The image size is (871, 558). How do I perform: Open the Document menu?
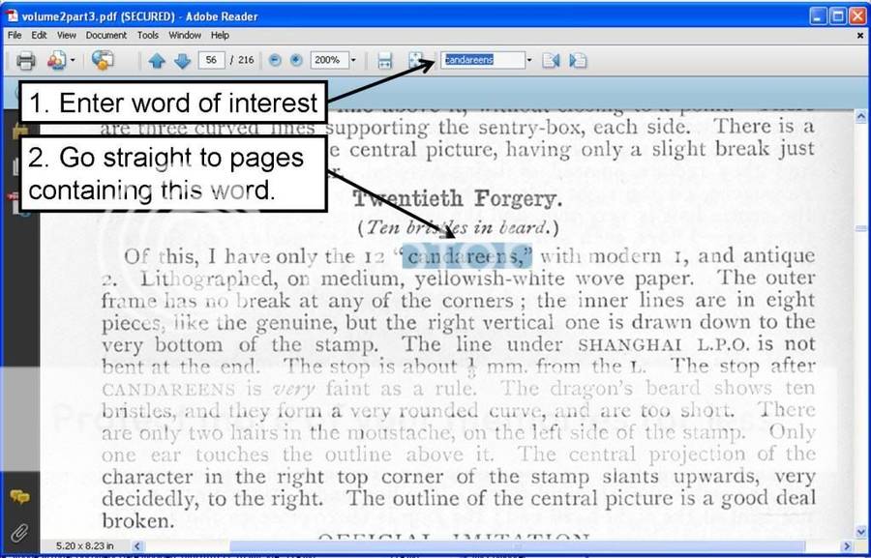coord(105,35)
